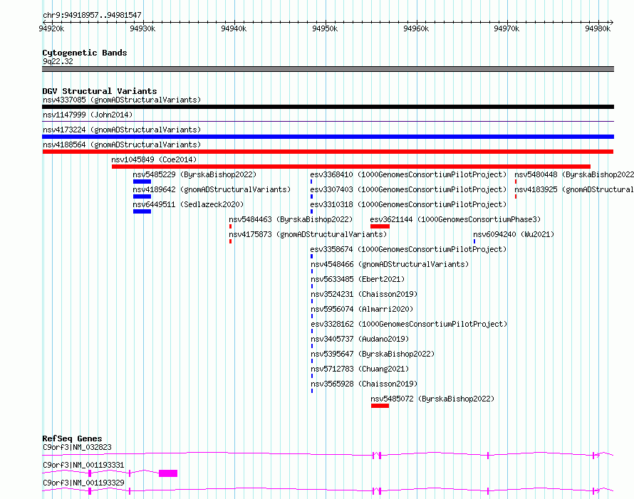Open nsv5956074 (Almarri2020) label

point(362,309)
